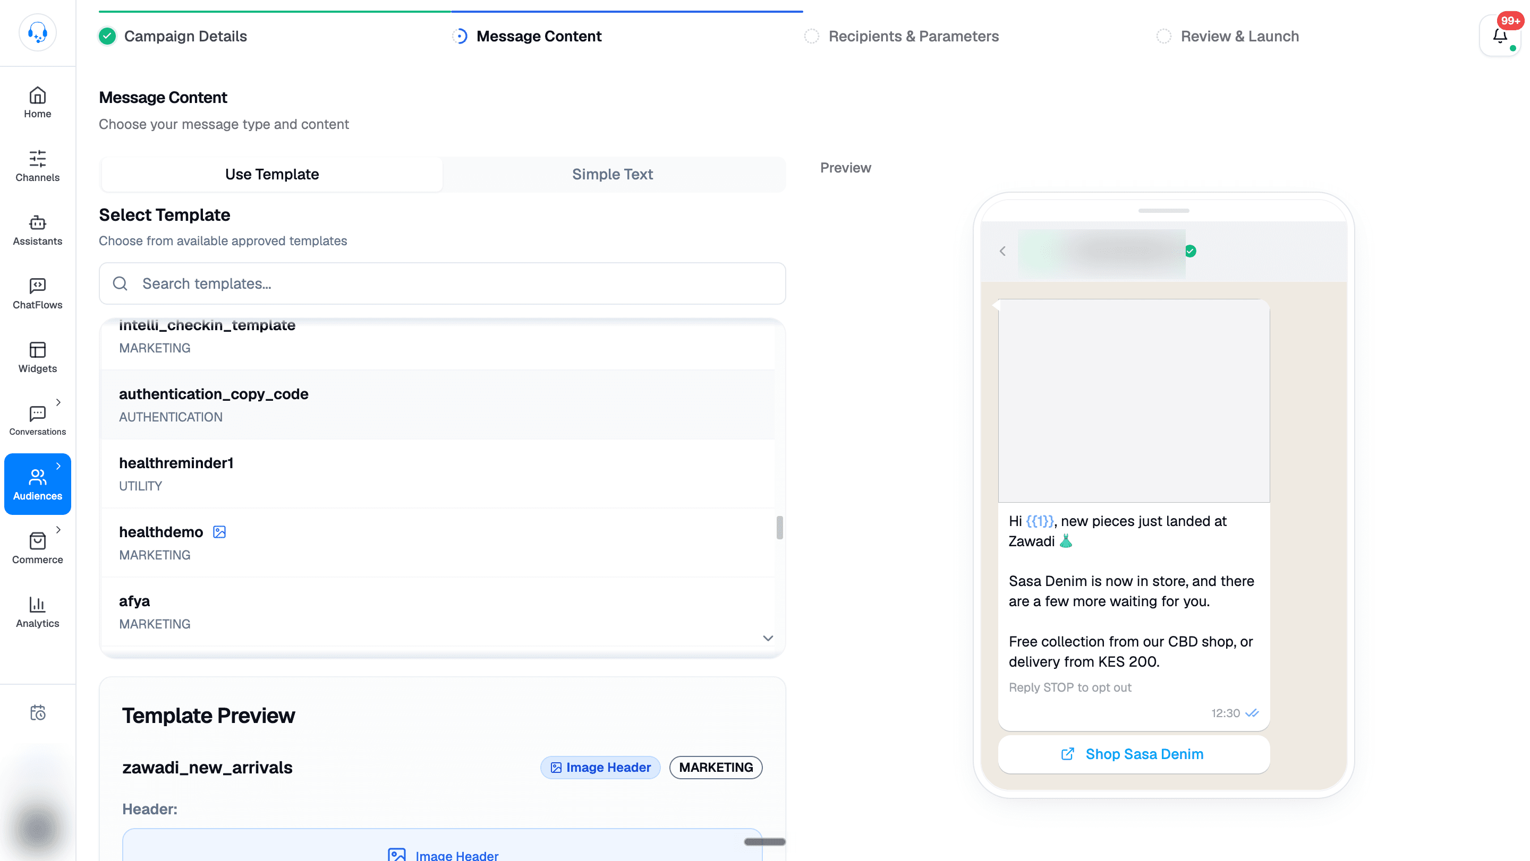The height and width of the screenshot is (861, 1530).
Task: Select the authentication_copy_code template
Action: 438,404
